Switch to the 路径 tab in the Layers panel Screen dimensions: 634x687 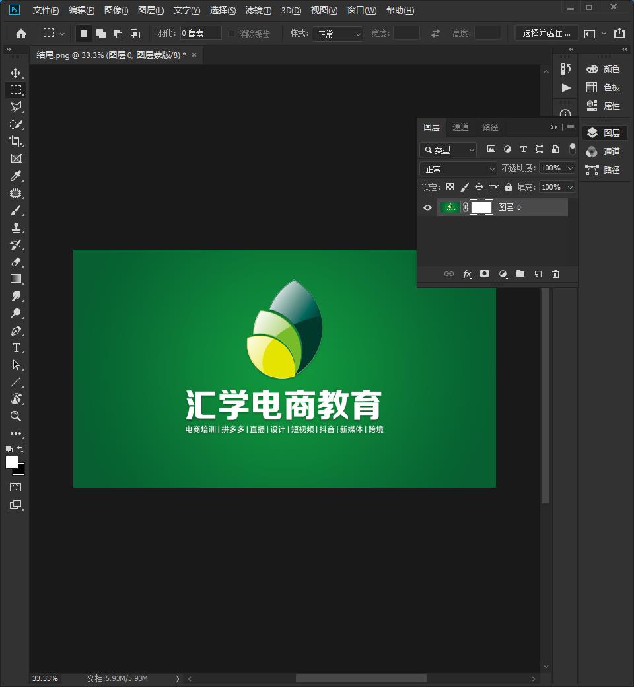point(490,127)
